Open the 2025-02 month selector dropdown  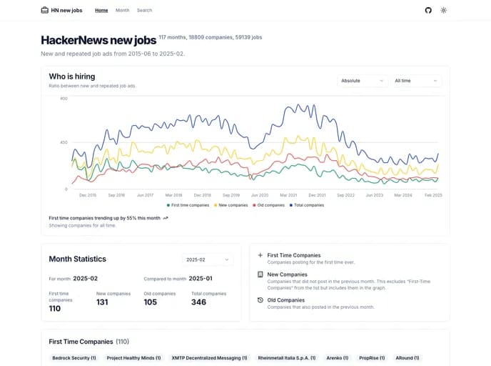click(x=208, y=259)
